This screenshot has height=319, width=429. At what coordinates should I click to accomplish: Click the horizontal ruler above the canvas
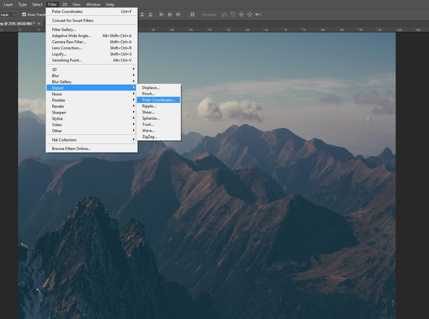click(x=262, y=29)
